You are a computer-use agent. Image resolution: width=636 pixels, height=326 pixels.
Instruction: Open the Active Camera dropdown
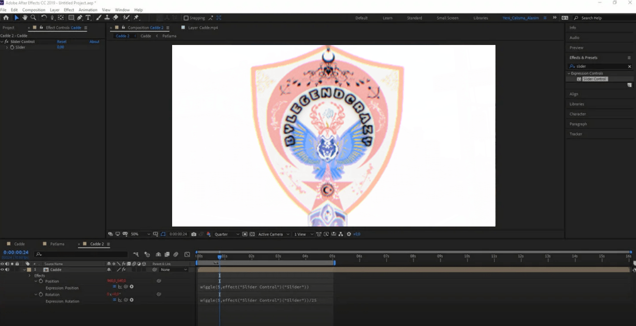coord(274,234)
